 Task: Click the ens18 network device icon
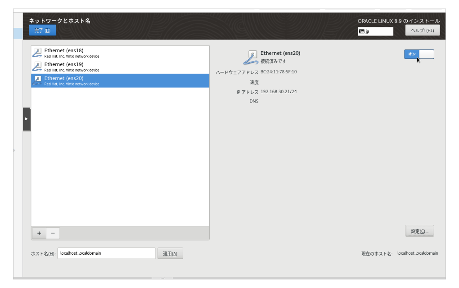(x=37, y=53)
